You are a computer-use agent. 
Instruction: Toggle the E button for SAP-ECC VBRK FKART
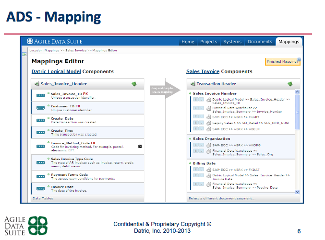pos(196,116)
